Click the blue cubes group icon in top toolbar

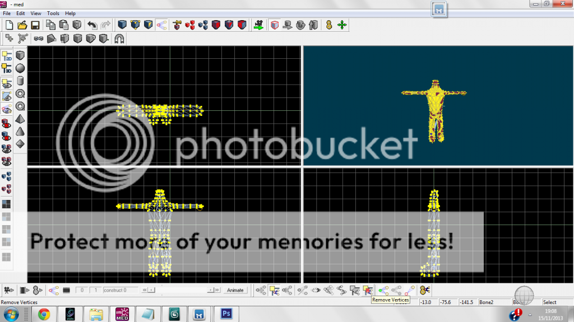pyautogui.click(x=203, y=25)
